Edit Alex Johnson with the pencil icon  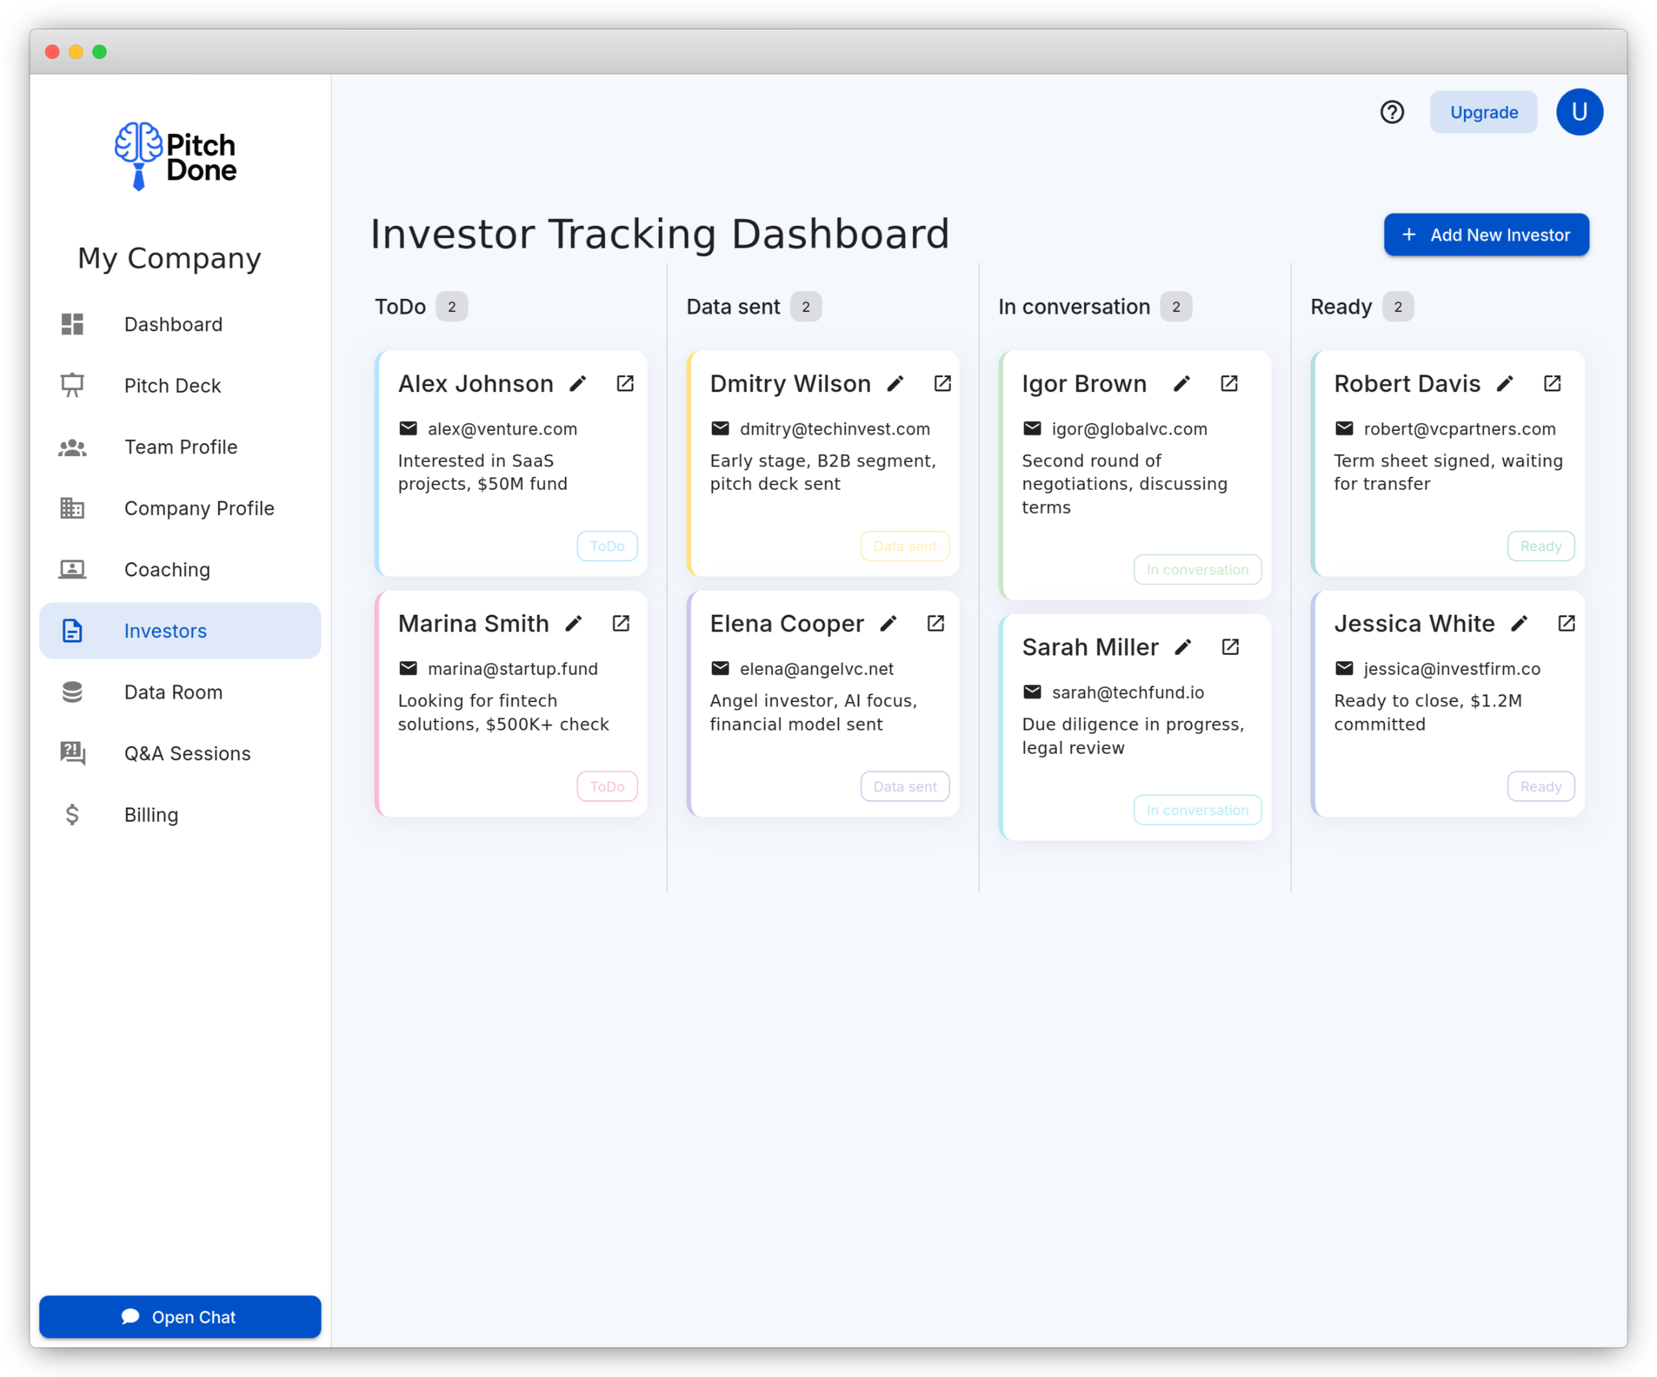(579, 384)
